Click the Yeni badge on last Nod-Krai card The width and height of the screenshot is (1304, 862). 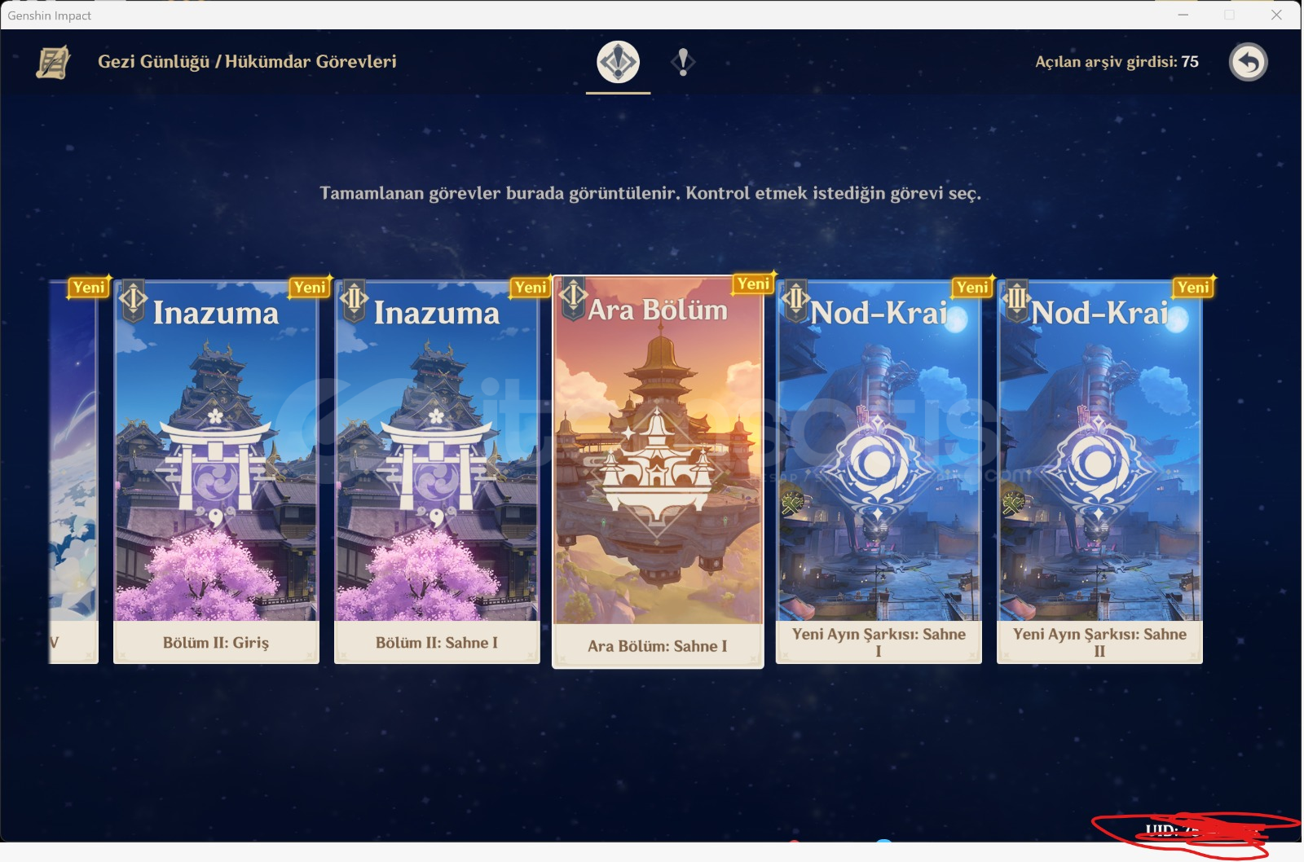[1193, 287]
